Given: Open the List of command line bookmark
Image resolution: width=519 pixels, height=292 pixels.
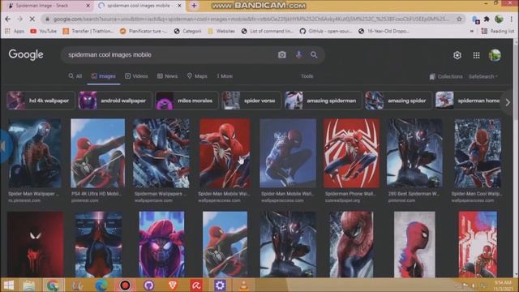Looking at the screenshot, I should click(x=268, y=31).
